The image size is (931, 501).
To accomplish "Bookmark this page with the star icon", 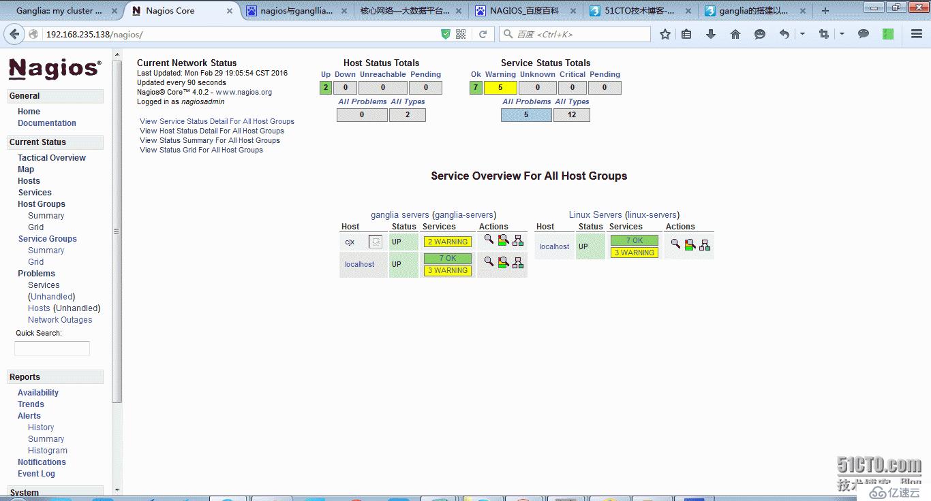I will (x=665, y=34).
